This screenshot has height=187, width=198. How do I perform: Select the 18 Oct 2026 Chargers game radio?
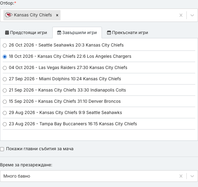pos(5,57)
